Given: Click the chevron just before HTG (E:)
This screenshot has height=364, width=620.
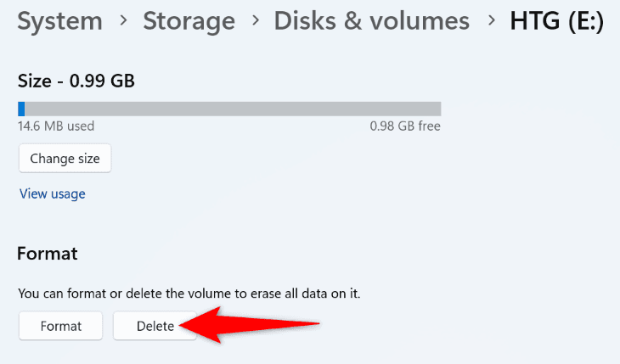Looking at the screenshot, I should click(491, 20).
